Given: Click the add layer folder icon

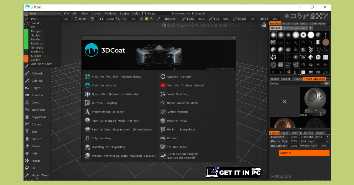Looking at the screenshot, I should (277, 176).
